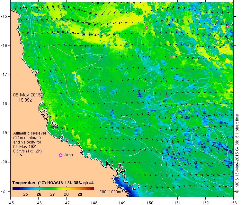Click the longitude label 146
Image resolution: width=241 pixels, height=205 pixels.
coord(38,203)
